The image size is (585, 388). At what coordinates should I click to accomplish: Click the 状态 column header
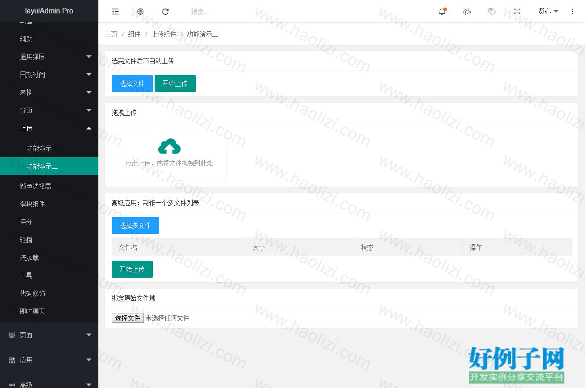[x=408, y=247]
